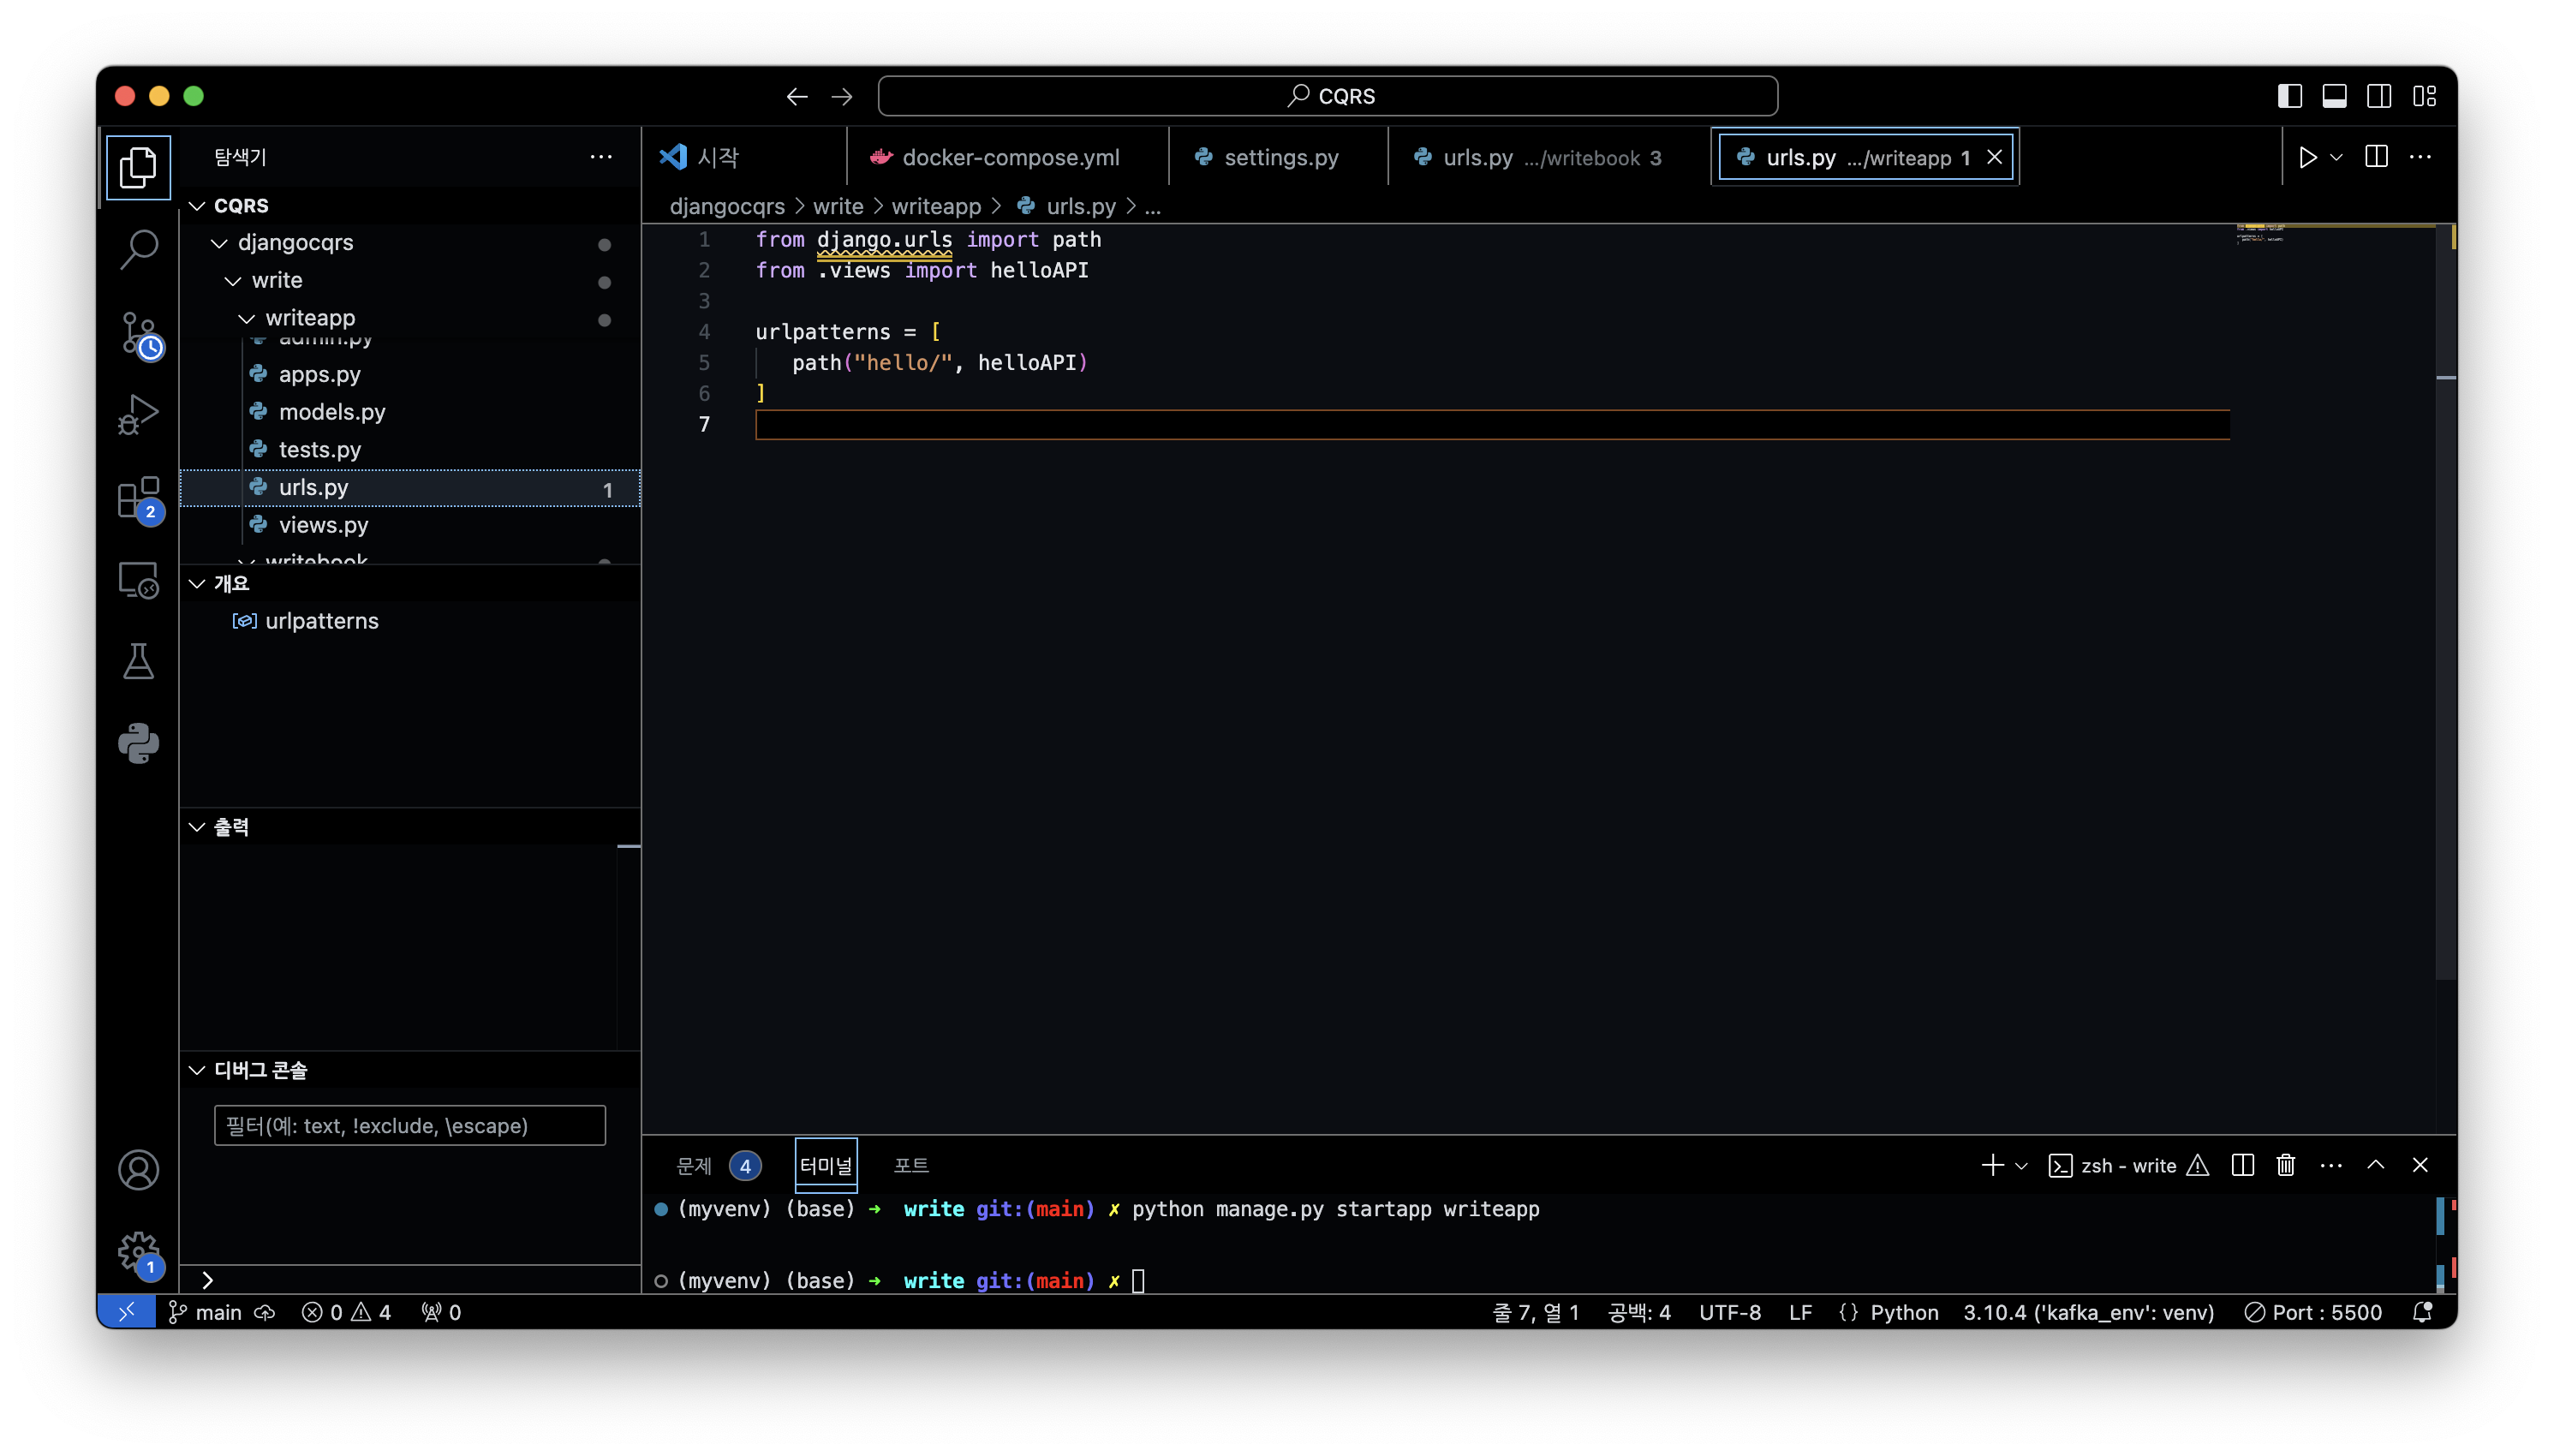Open the Extensions view
This screenshot has height=1456, width=2554.
pos(138,497)
